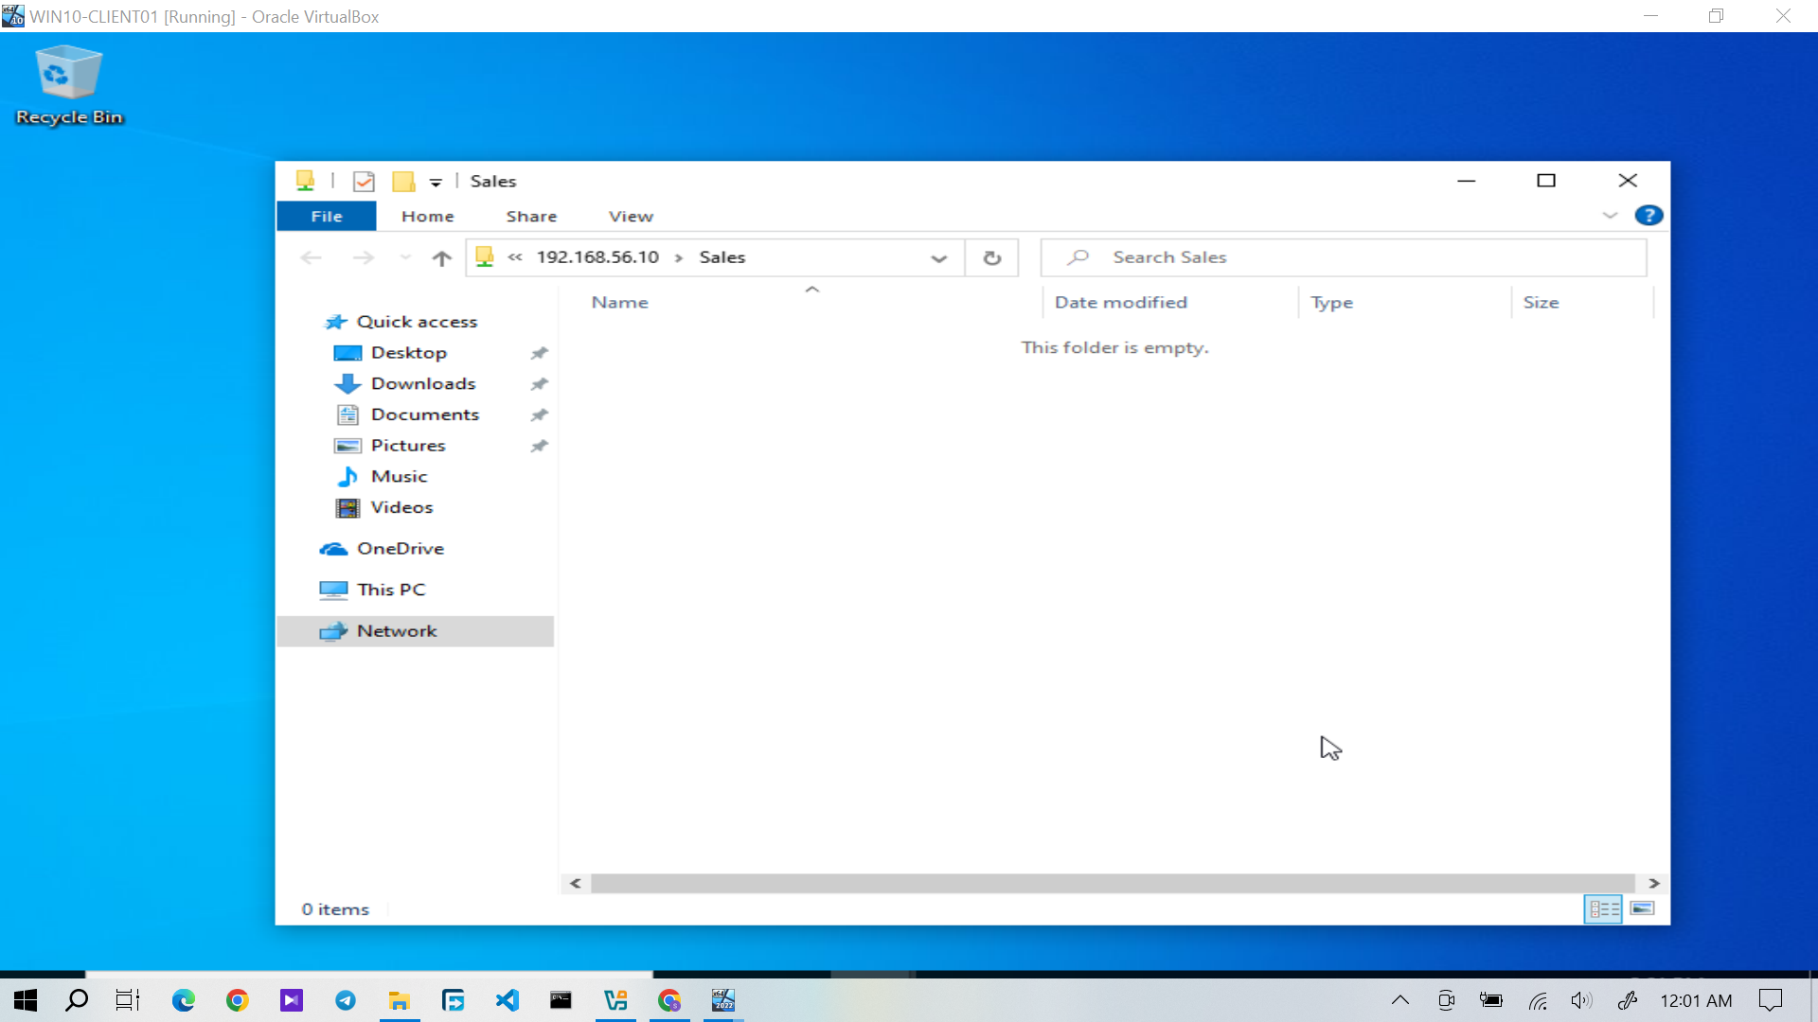Sort by the Type column header

click(1331, 303)
